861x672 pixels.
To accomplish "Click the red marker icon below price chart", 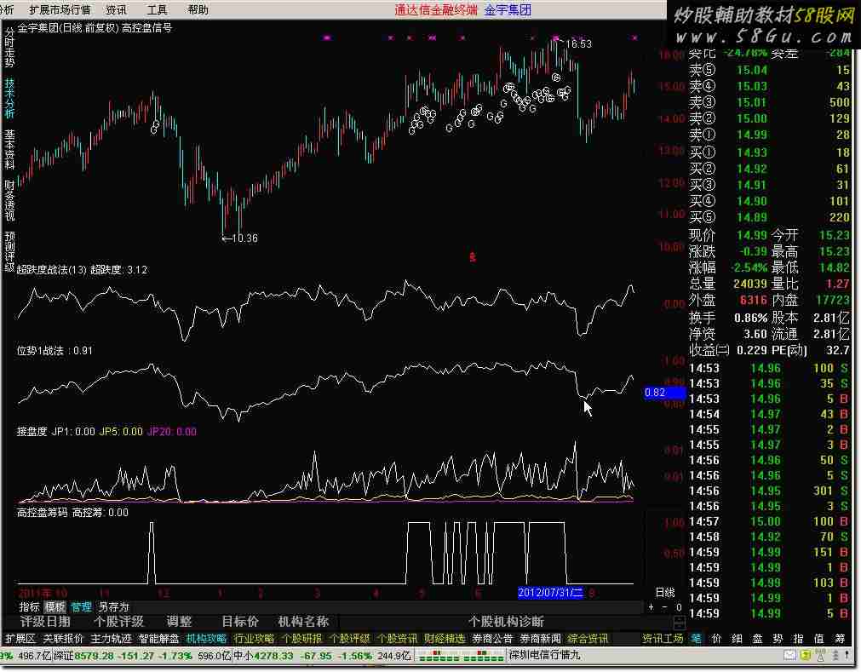I will [473, 255].
